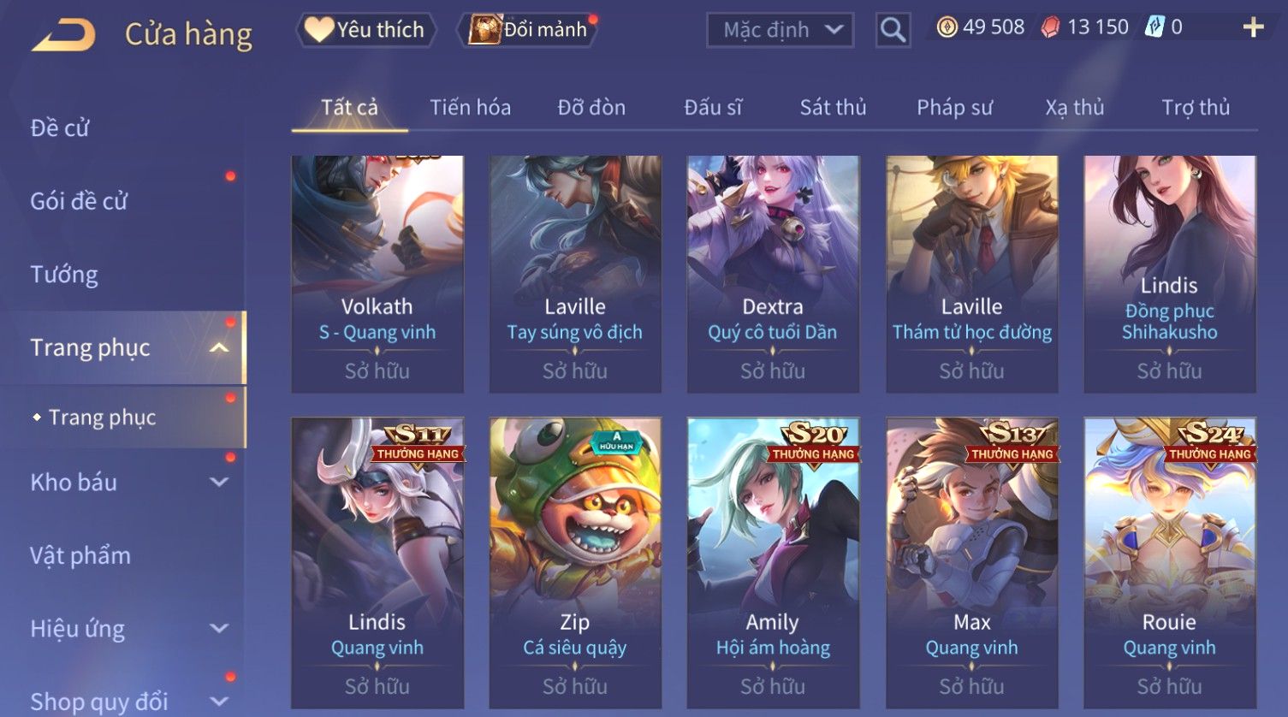
Task: Expand the Hiệu ứng sidebar section
Action: 219,629
